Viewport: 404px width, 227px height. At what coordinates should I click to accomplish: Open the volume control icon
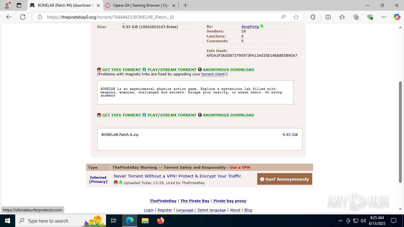tap(363, 221)
